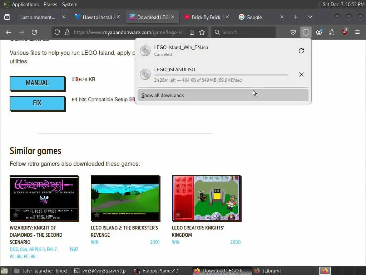Click the site security padlock icon

pos(67,32)
